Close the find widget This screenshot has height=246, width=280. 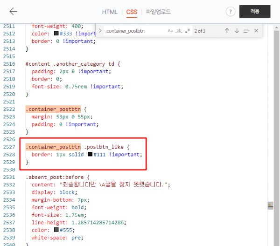[x=256, y=31]
